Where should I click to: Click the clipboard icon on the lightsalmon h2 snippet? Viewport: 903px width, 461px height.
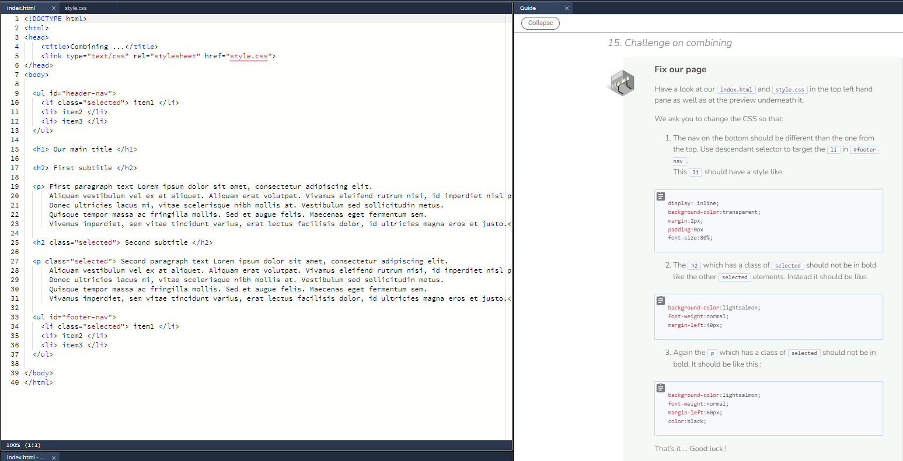coord(660,300)
